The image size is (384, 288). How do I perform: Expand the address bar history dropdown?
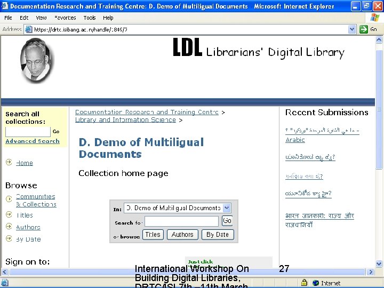(352, 29)
